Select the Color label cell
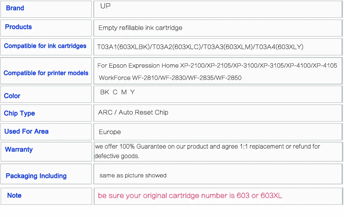 click(x=12, y=96)
